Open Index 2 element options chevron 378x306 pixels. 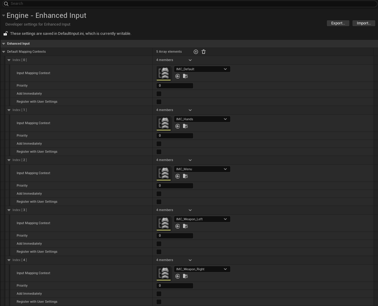pos(190,160)
